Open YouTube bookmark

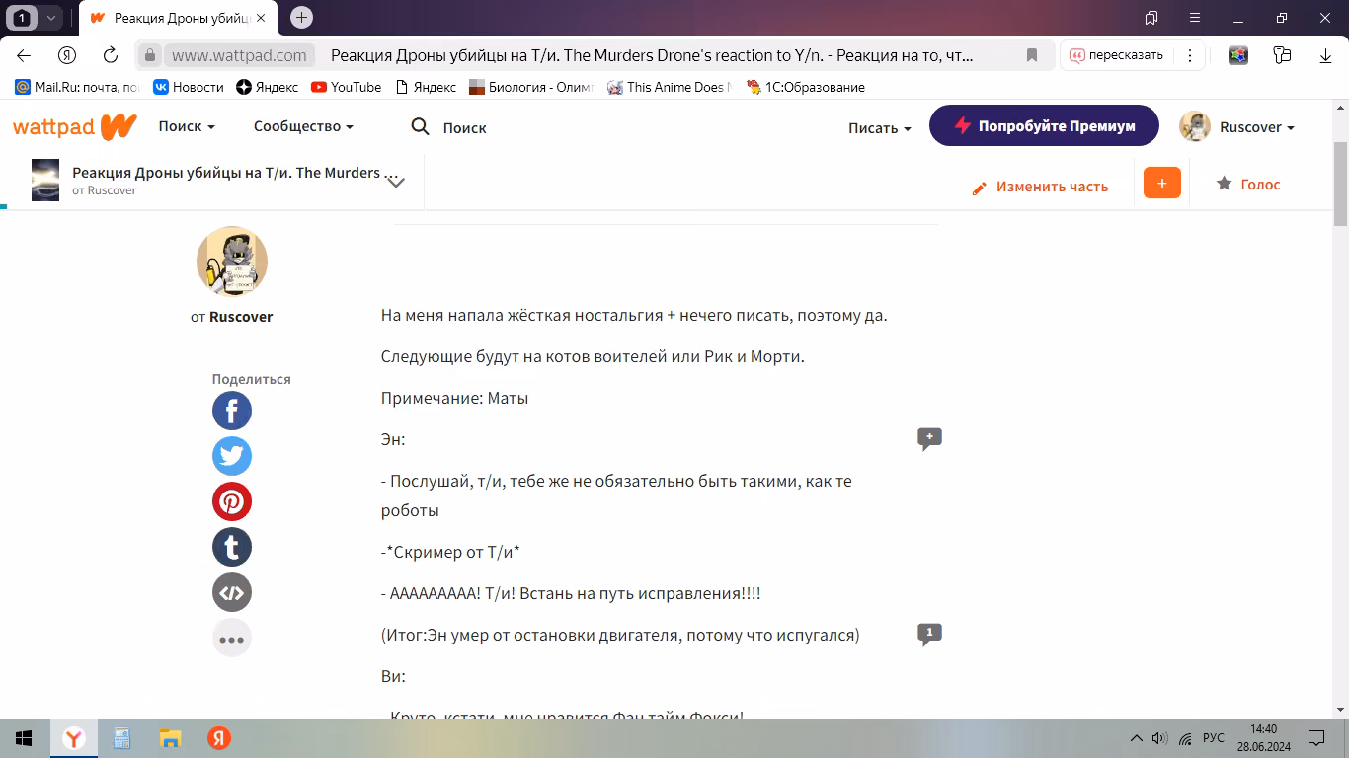coord(347,87)
